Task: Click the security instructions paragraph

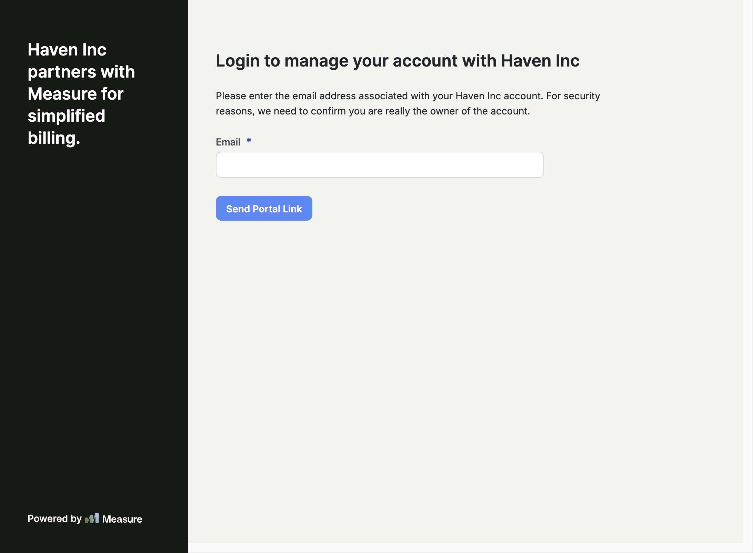Action: [408, 103]
